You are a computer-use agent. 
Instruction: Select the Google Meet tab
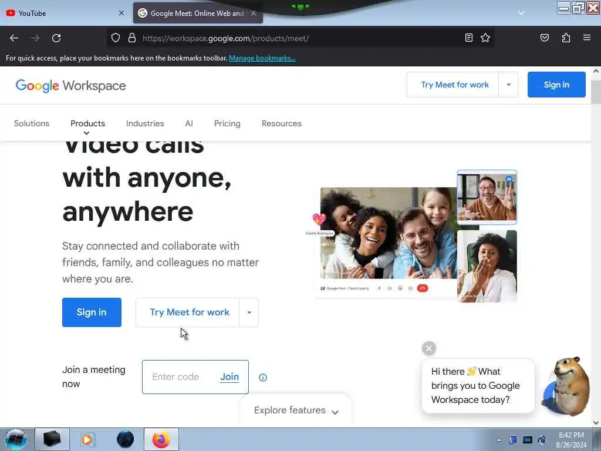tap(198, 13)
